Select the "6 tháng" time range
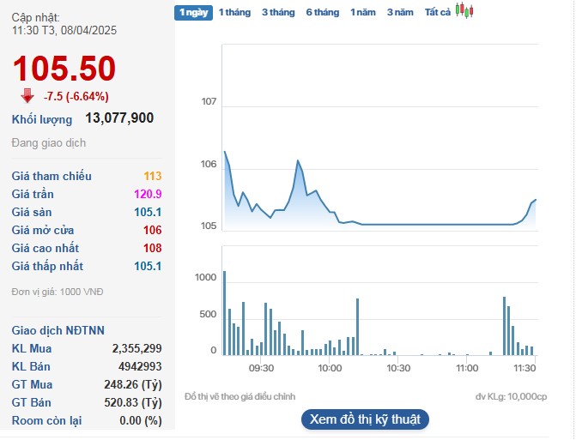 click(x=323, y=12)
